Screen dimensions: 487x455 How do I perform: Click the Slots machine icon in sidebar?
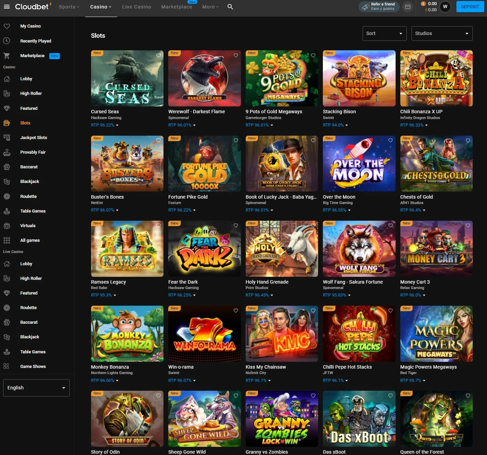(7, 123)
